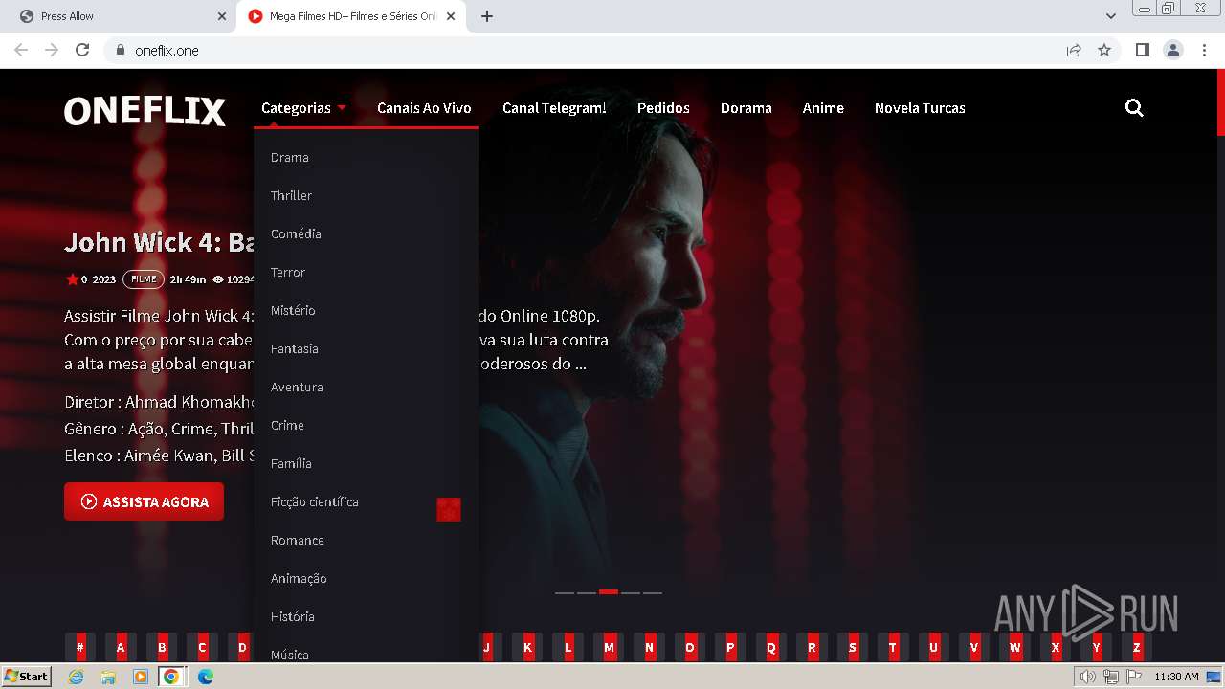Filter titles by # symbol

pyautogui.click(x=80, y=648)
